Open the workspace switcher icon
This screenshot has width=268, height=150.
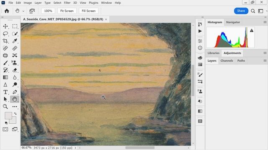pyautogui.click(x=260, y=11)
